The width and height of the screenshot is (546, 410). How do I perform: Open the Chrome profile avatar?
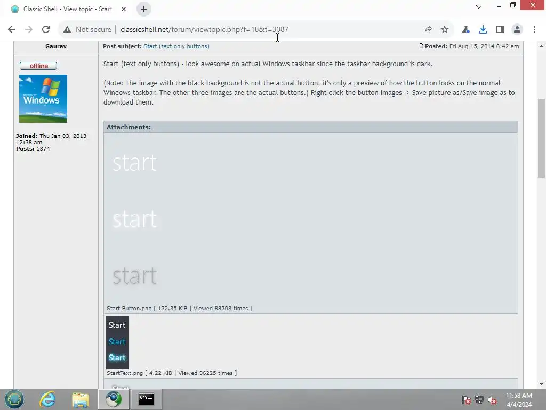coord(517,29)
